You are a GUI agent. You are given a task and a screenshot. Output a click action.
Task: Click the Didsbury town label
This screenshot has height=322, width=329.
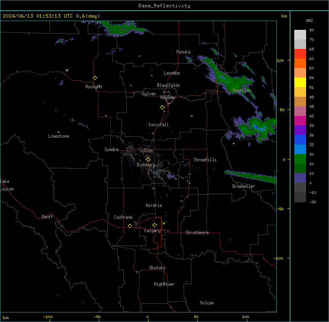click(x=146, y=165)
